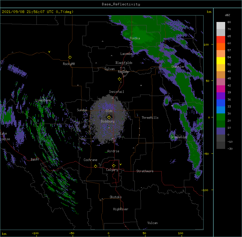Click the Sylvan label
The image size is (242, 237).
click(109, 69)
